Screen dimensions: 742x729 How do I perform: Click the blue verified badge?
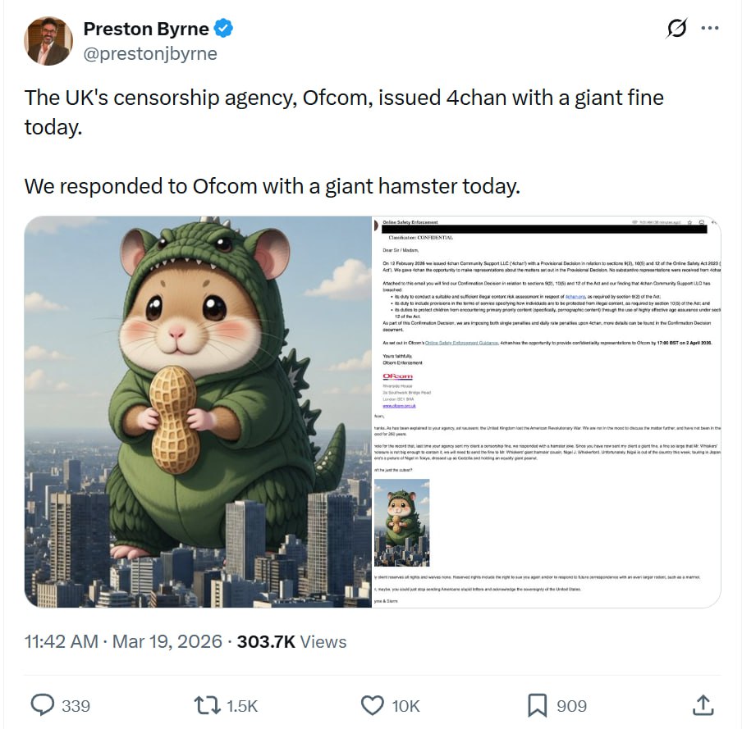223,29
